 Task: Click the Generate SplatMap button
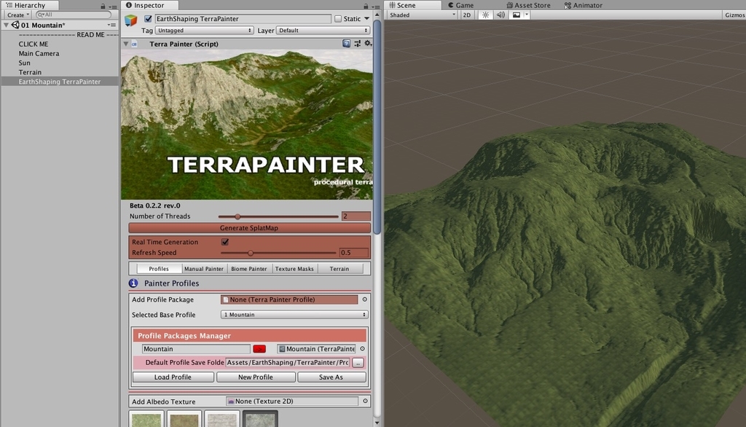pos(249,228)
